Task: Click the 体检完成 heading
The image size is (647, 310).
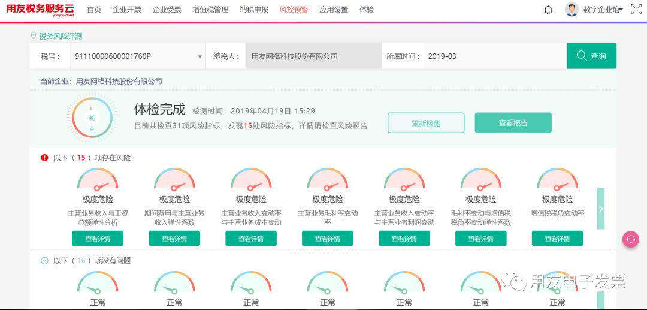Action: (160, 109)
